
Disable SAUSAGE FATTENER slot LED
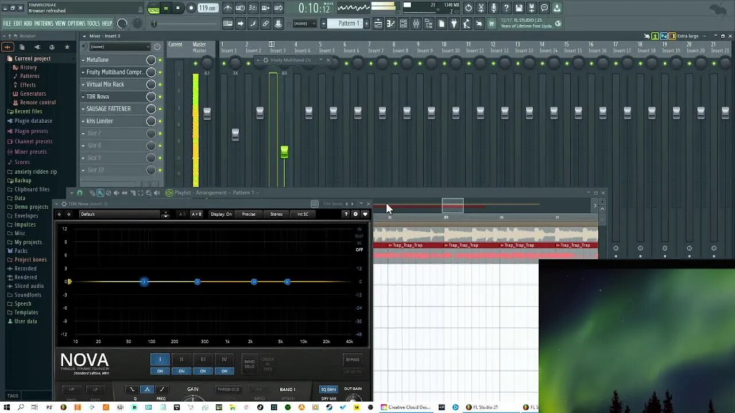(160, 109)
